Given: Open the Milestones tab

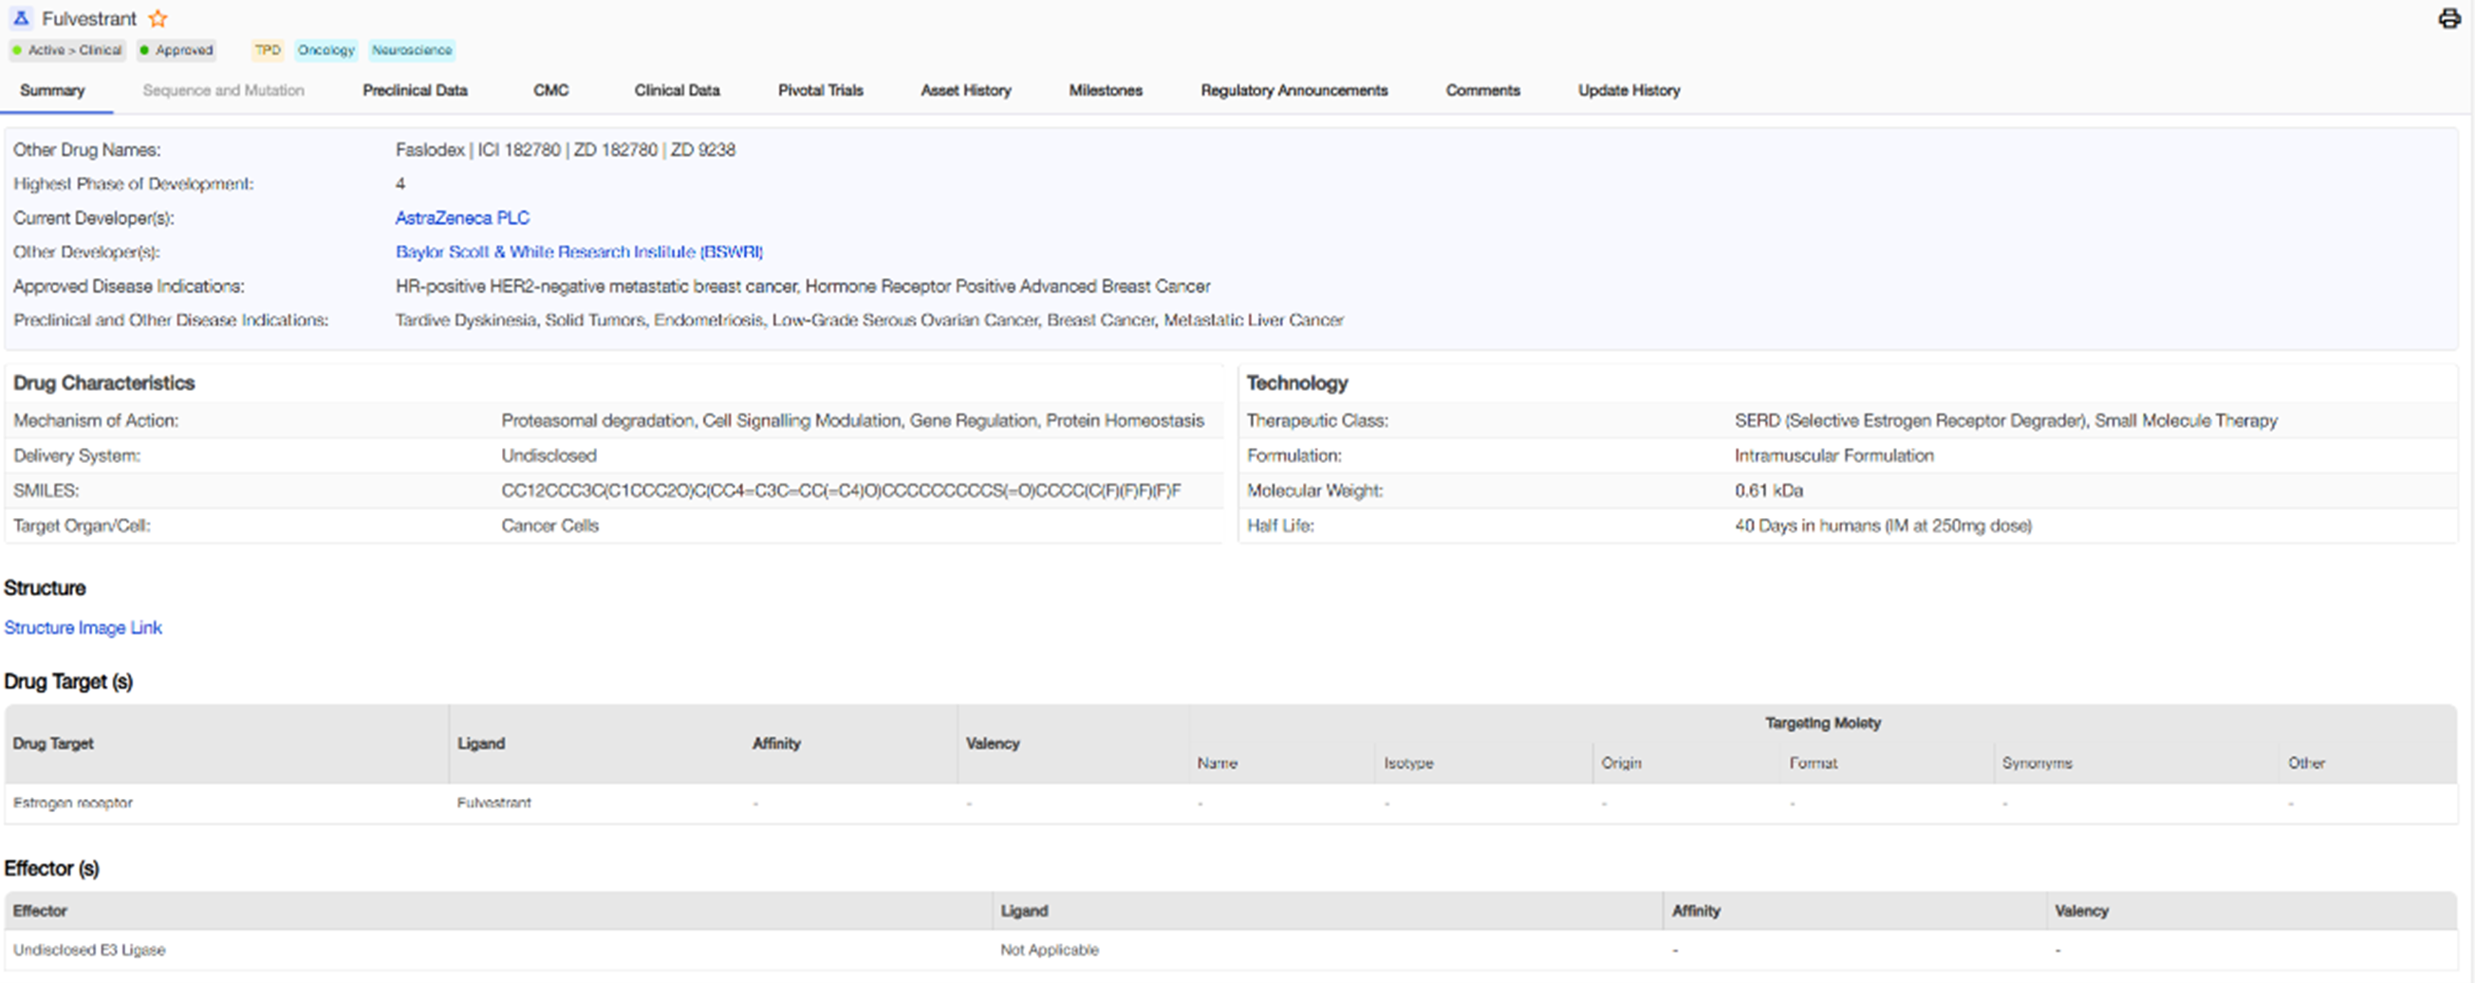Looking at the screenshot, I should (1105, 90).
